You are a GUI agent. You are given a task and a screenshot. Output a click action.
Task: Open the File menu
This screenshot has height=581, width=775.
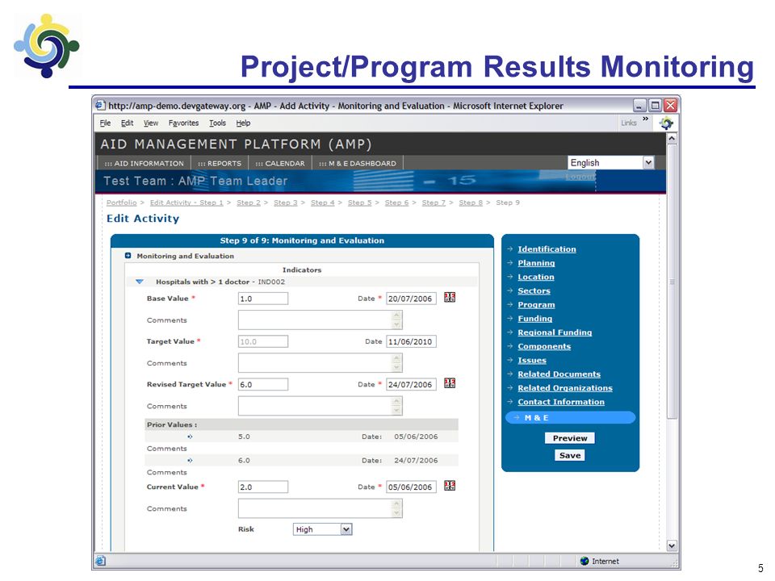[105, 123]
